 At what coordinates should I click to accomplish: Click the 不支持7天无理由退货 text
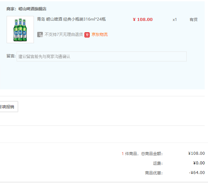pyautogui.click(x=64, y=35)
